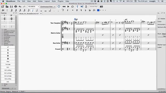Open the Plugins menu
The height and width of the screenshot is (93, 166).
(x=60, y=1)
